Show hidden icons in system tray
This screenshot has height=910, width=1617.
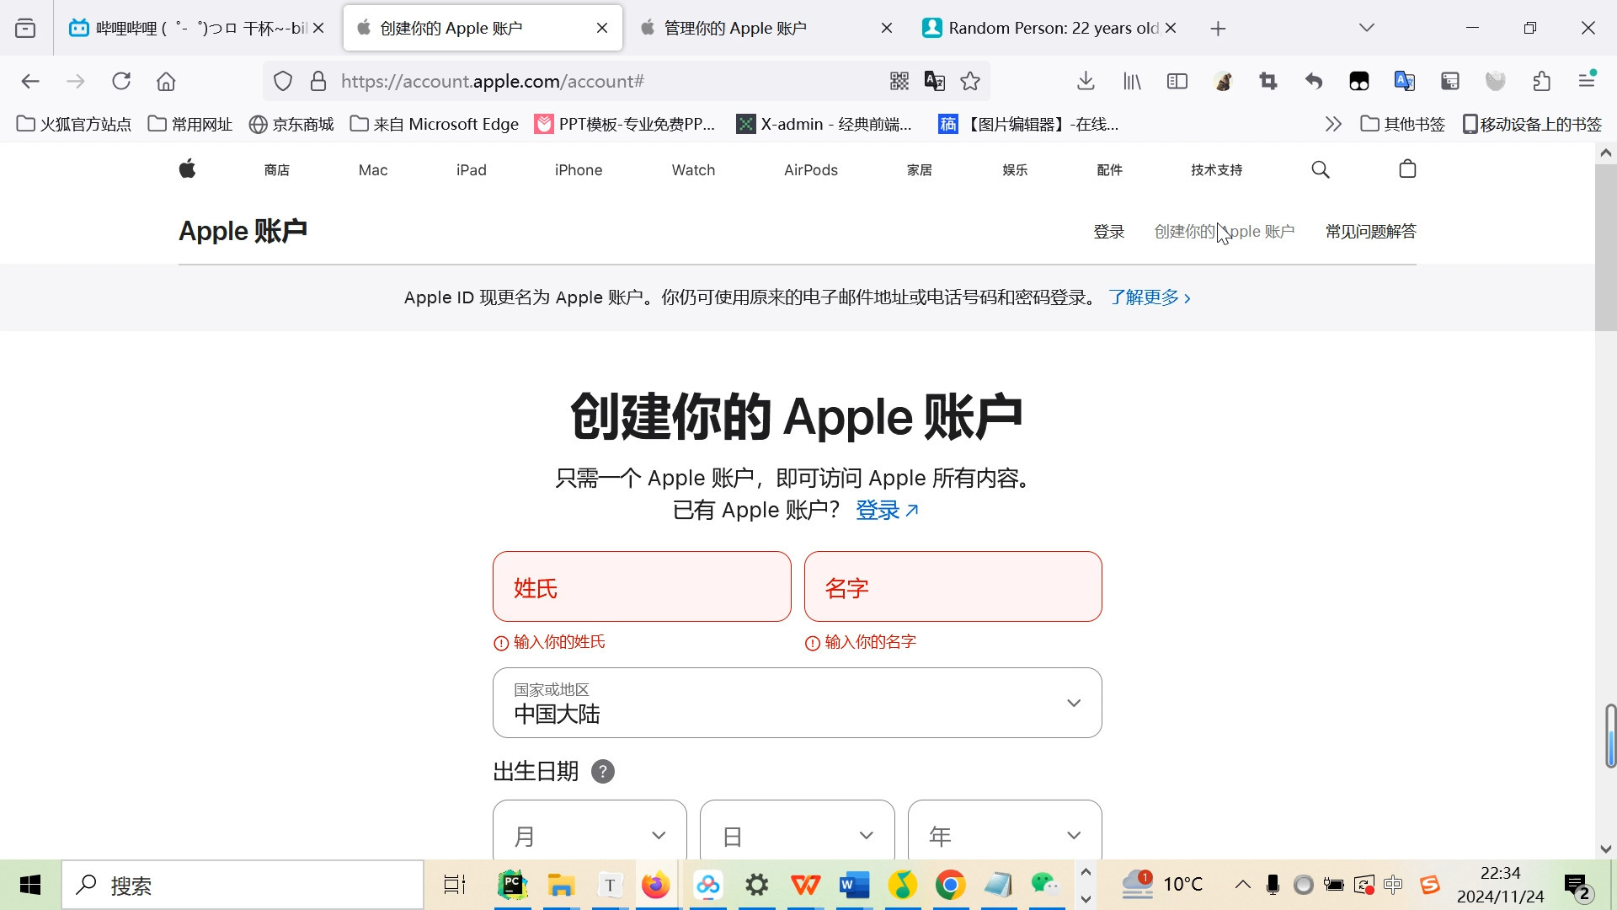point(1241,885)
